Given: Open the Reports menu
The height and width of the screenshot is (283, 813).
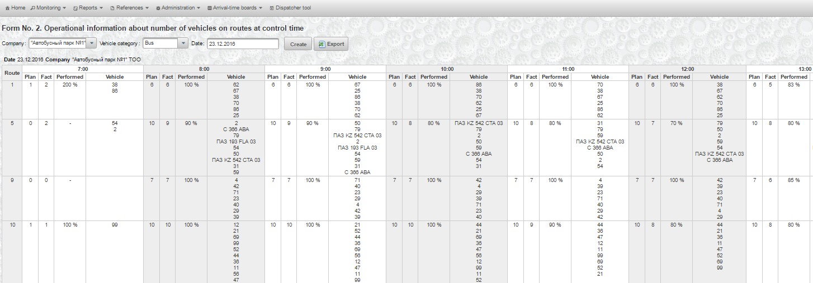Looking at the screenshot, I should coord(88,8).
